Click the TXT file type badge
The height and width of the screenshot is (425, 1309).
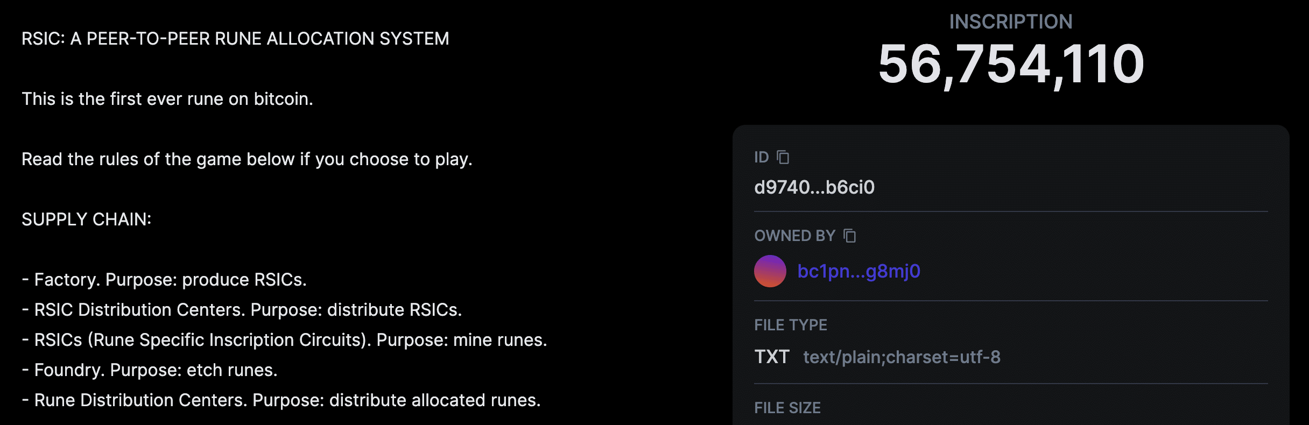772,357
